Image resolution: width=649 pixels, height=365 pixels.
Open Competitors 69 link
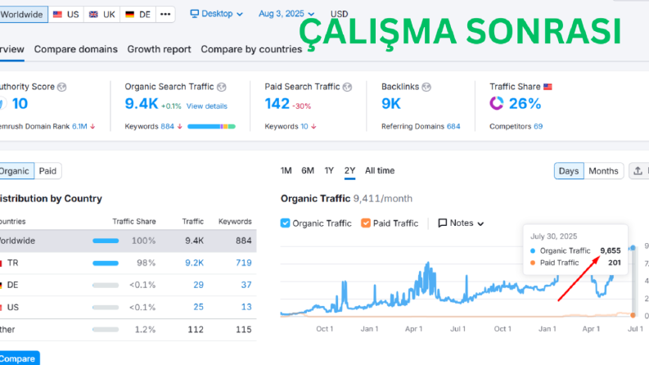(x=538, y=127)
